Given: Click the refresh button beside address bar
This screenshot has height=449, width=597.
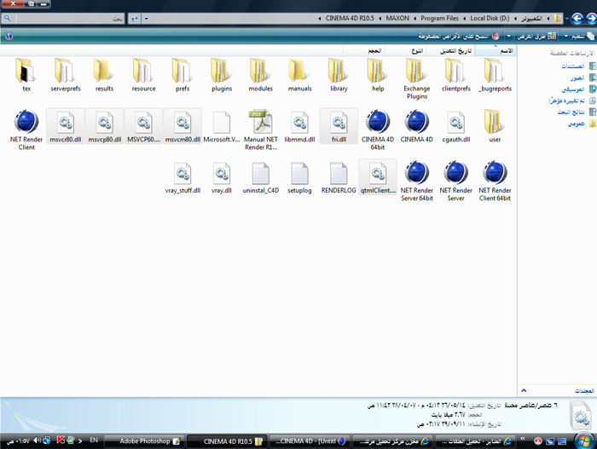Looking at the screenshot, I should [x=135, y=18].
